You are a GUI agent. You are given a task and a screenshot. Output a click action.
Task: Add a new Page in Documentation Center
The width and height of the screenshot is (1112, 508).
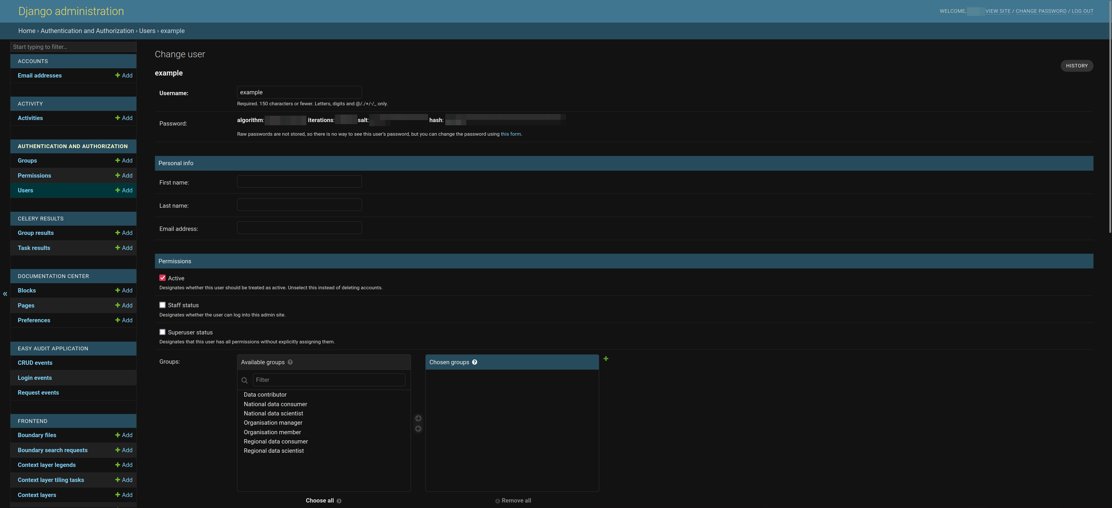coord(124,305)
